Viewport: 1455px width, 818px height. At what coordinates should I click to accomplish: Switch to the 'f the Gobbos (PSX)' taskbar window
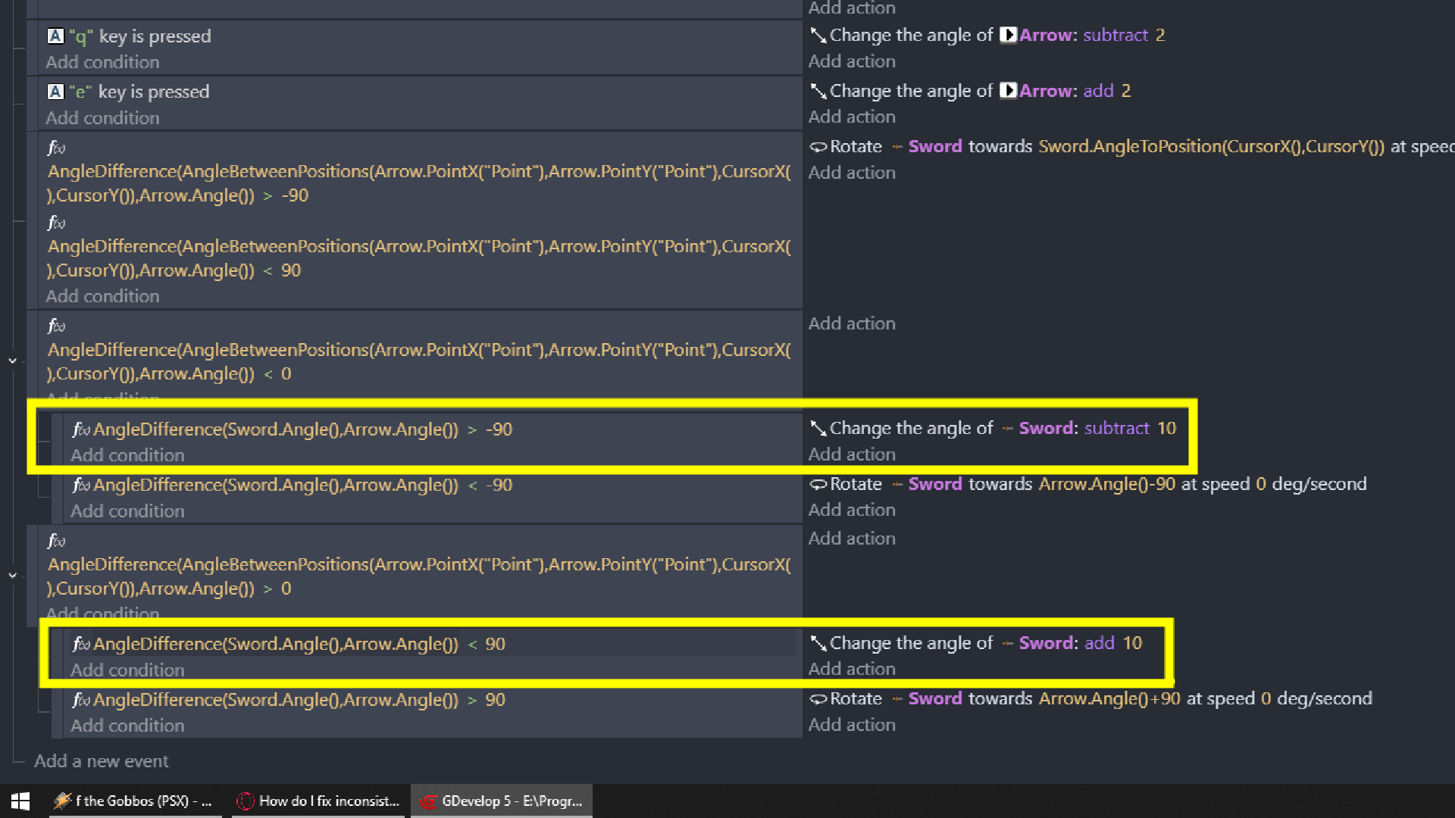tap(135, 801)
